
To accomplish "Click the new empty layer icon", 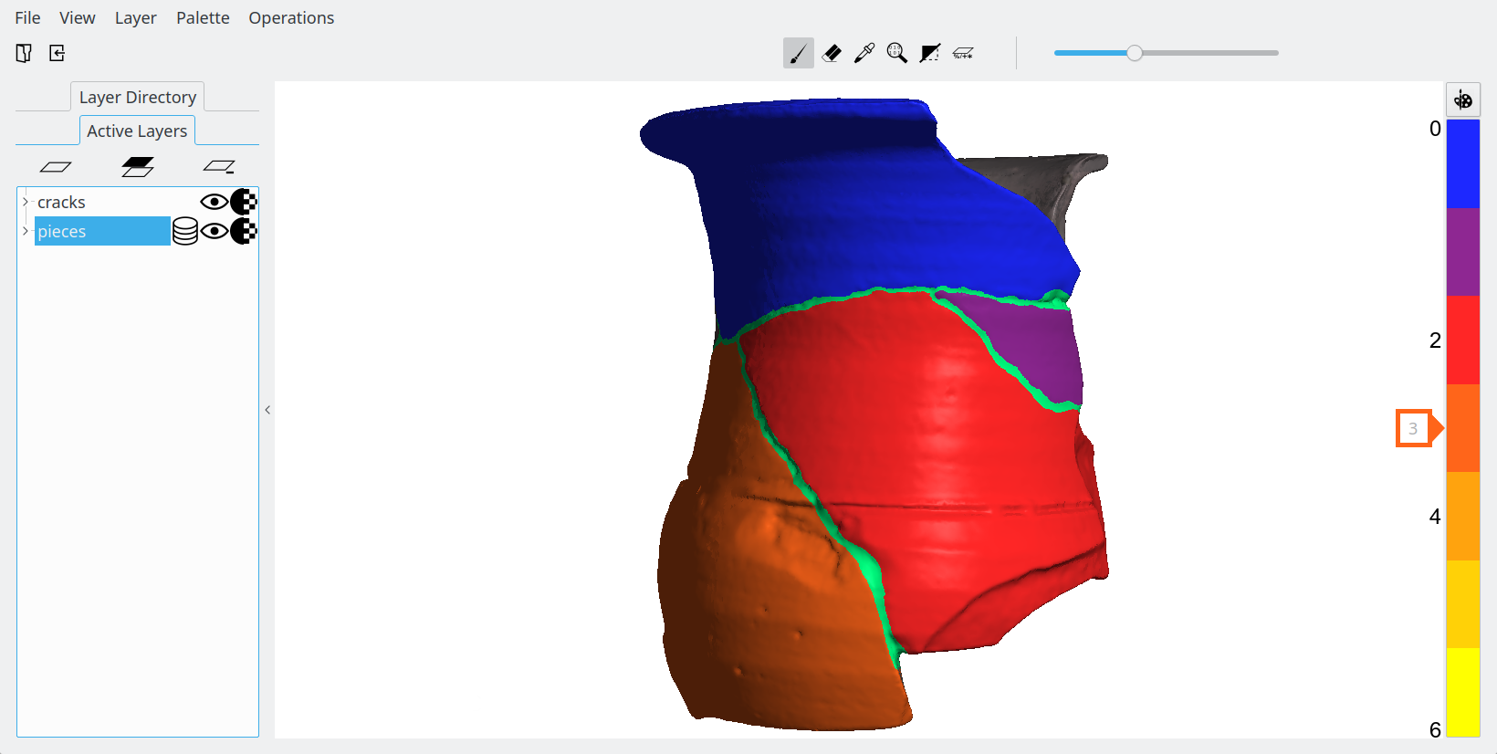I will point(56,166).
